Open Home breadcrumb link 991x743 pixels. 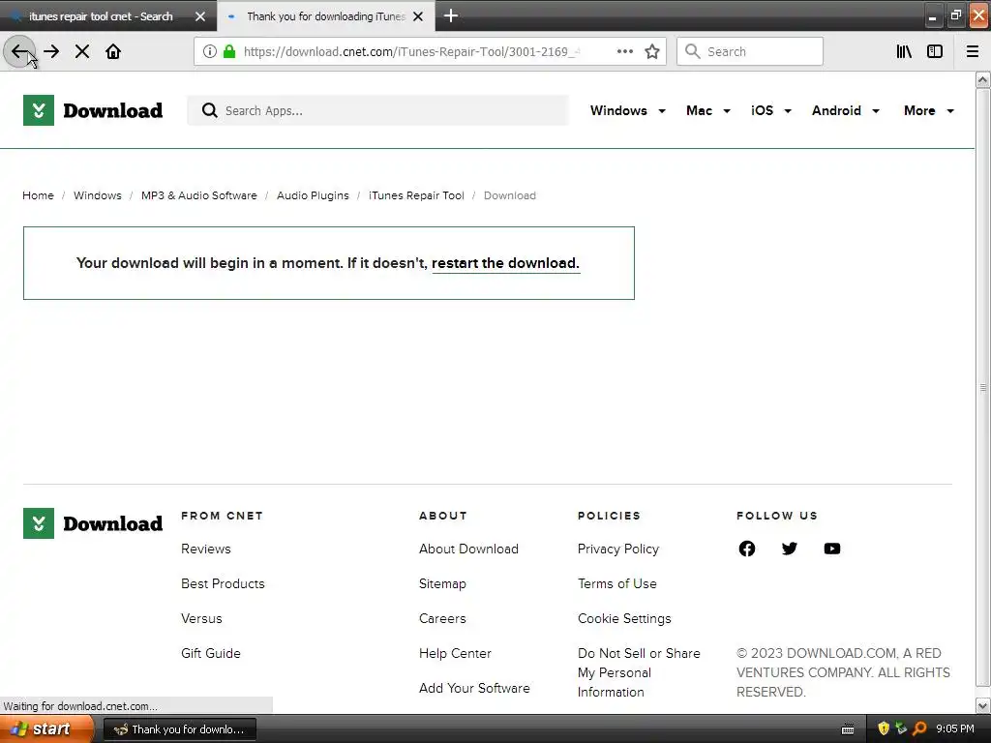pos(38,195)
